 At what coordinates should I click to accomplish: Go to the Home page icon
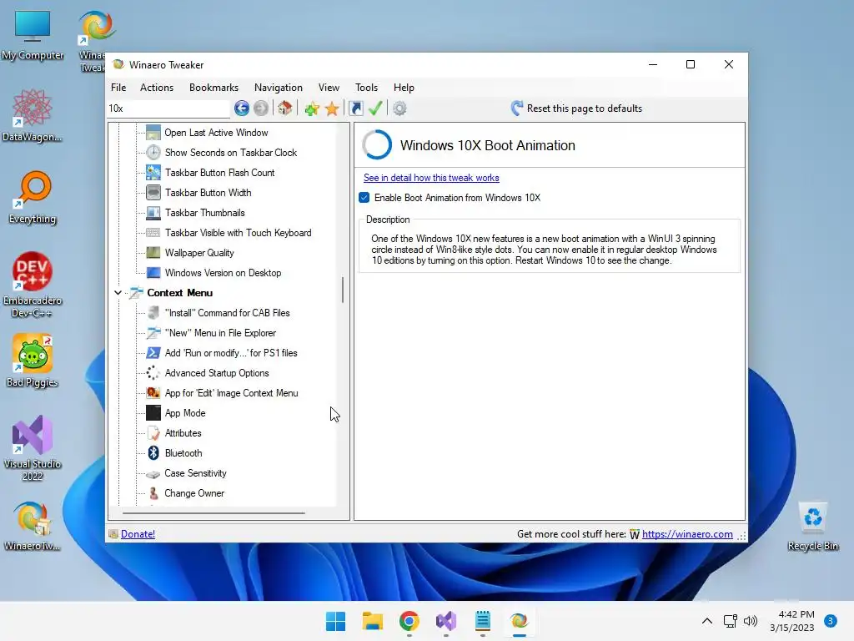click(x=285, y=109)
